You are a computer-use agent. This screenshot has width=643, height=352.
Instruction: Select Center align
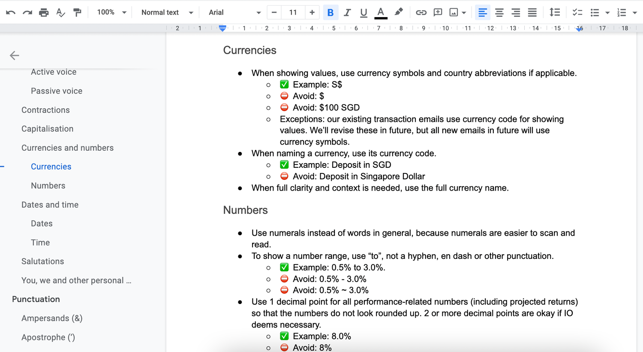tap(499, 12)
